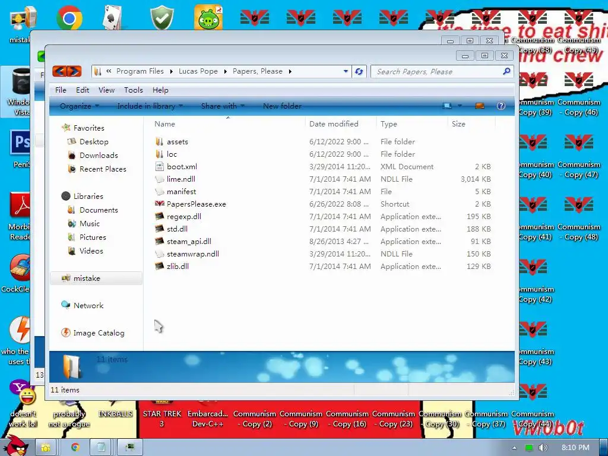Select the boot.xml file icon
608x456 pixels.
[x=159, y=166]
